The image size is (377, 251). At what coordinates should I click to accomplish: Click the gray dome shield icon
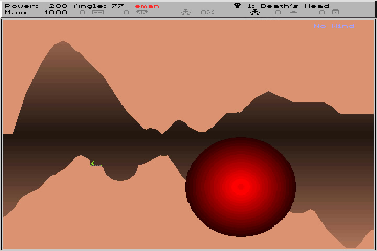[294, 12]
